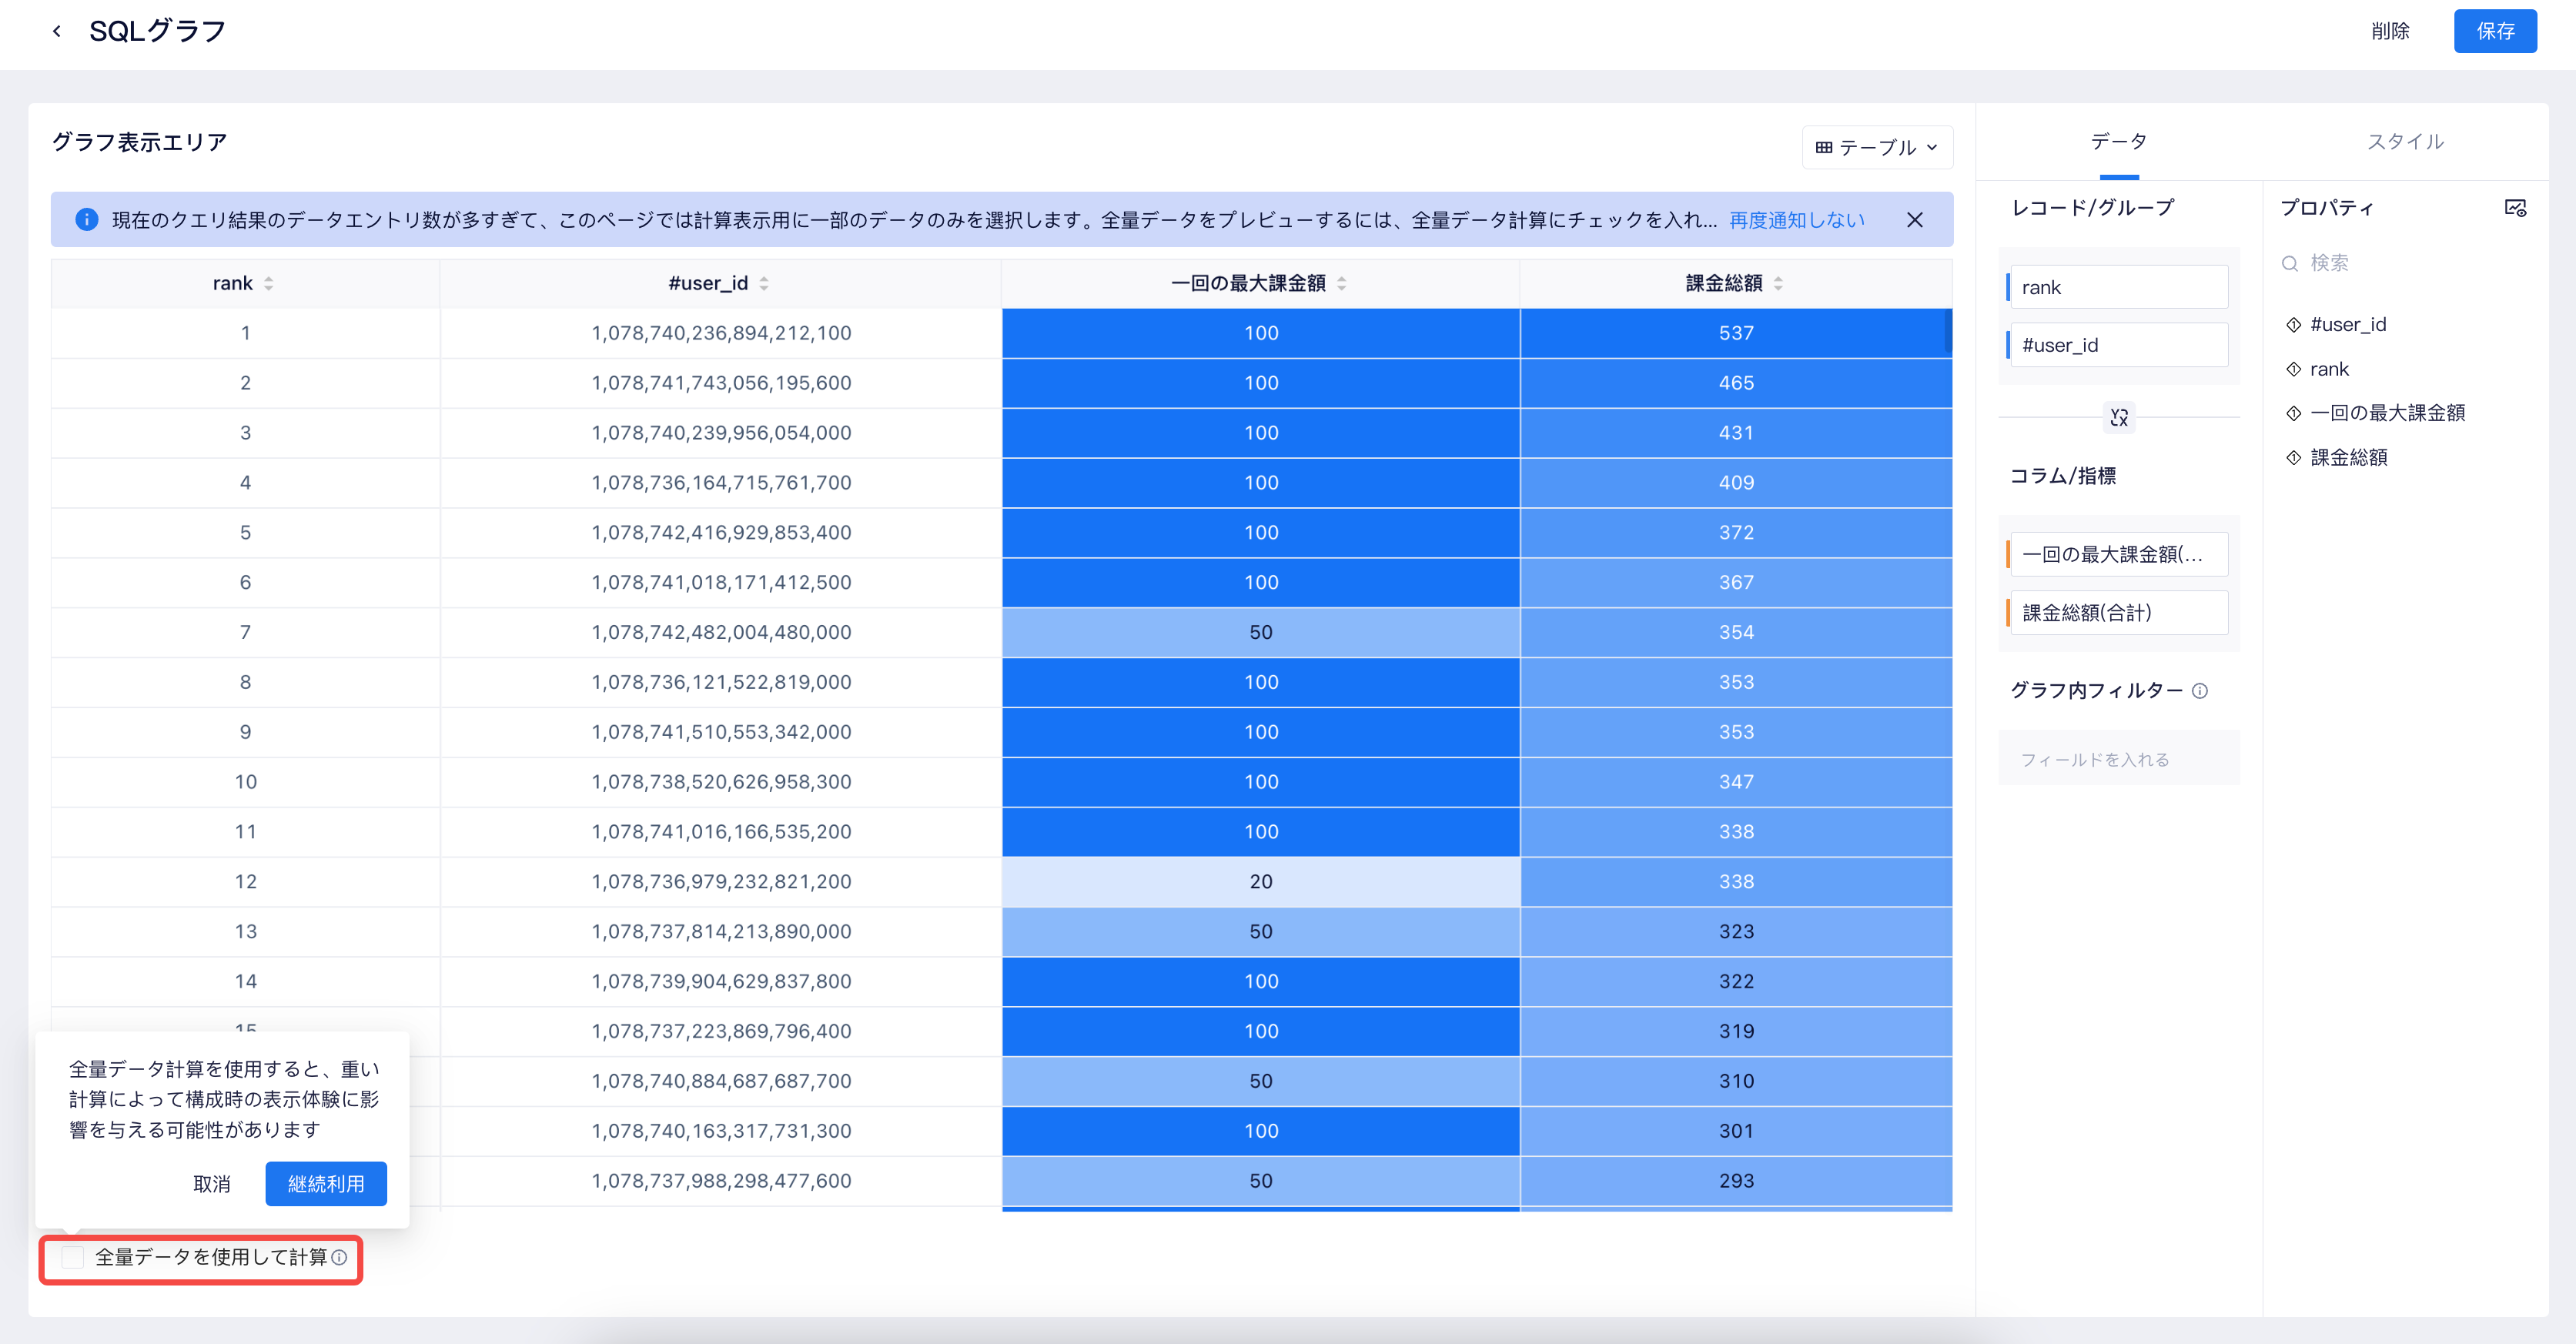
Task: Click the table grid icon in the テーブル selector
Action: coord(1824,148)
